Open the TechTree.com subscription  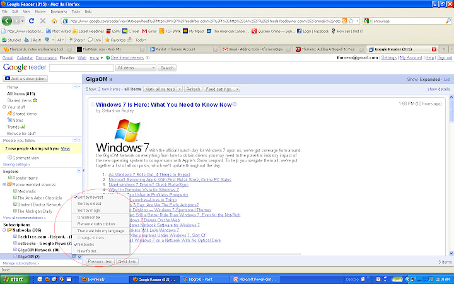(42, 237)
